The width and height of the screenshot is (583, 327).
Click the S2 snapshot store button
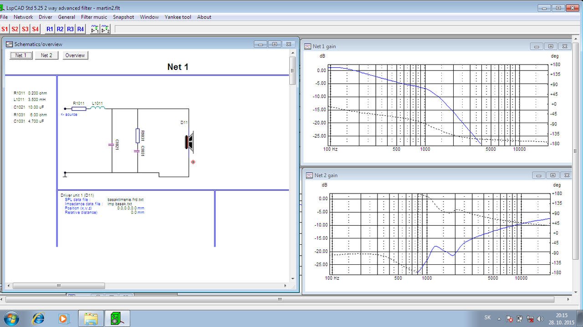(15, 29)
